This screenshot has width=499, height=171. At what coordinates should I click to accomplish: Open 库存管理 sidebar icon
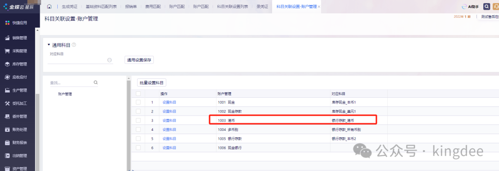(x=7, y=64)
